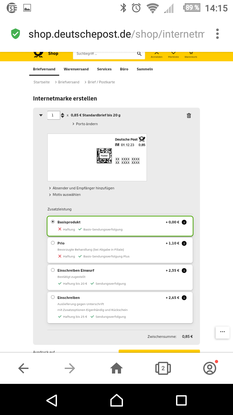Collapse the Standardbrief item section
This screenshot has height=415, width=233.
point(41,115)
